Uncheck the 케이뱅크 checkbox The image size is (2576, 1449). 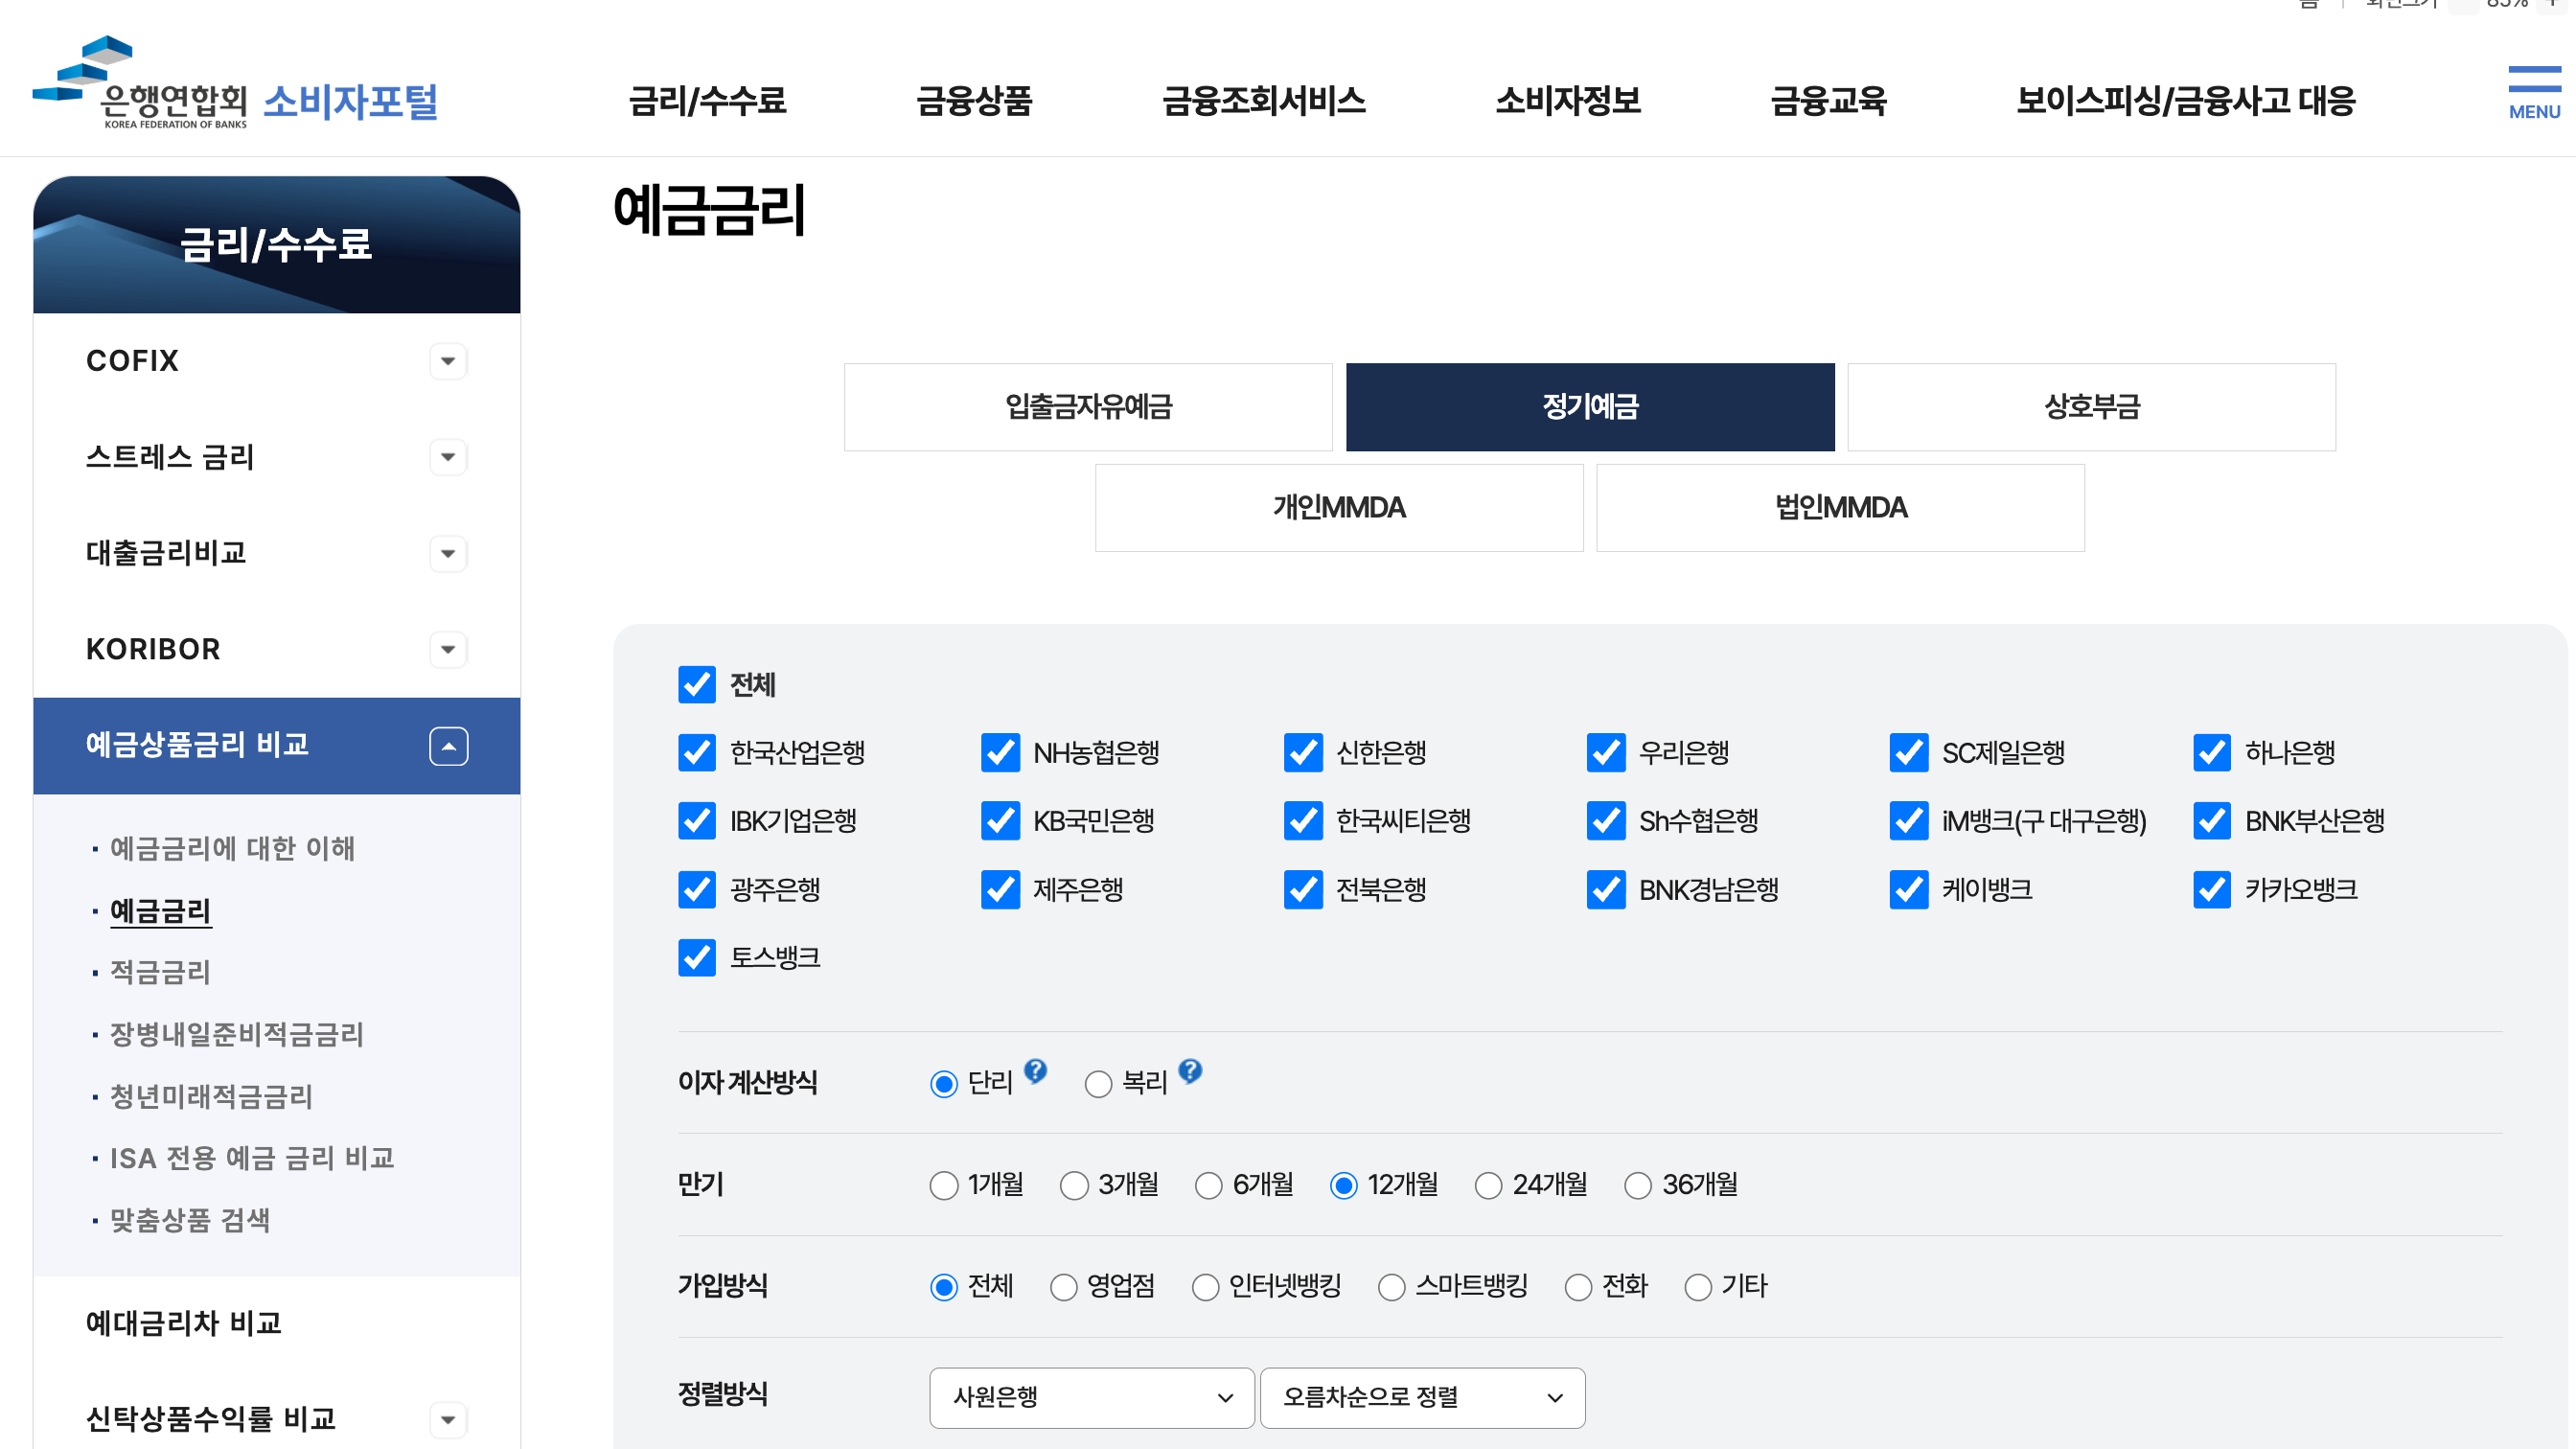point(1909,890)
